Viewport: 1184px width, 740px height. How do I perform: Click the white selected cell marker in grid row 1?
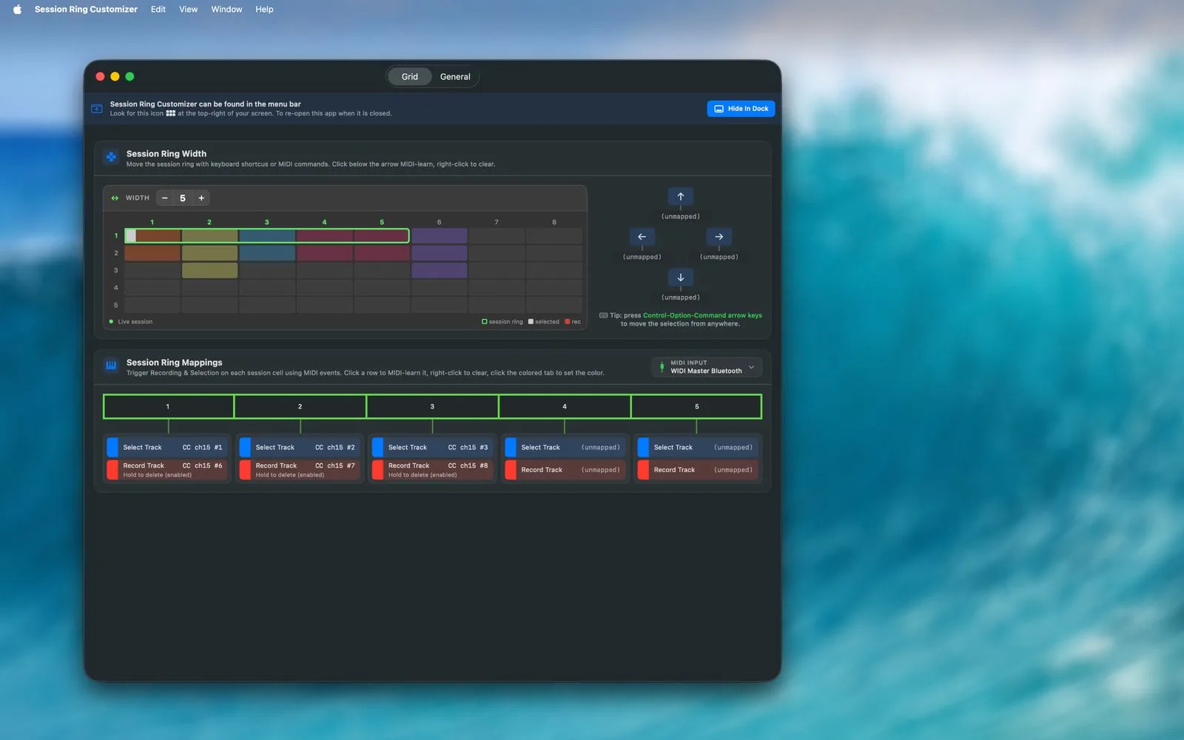click(131, 236)
